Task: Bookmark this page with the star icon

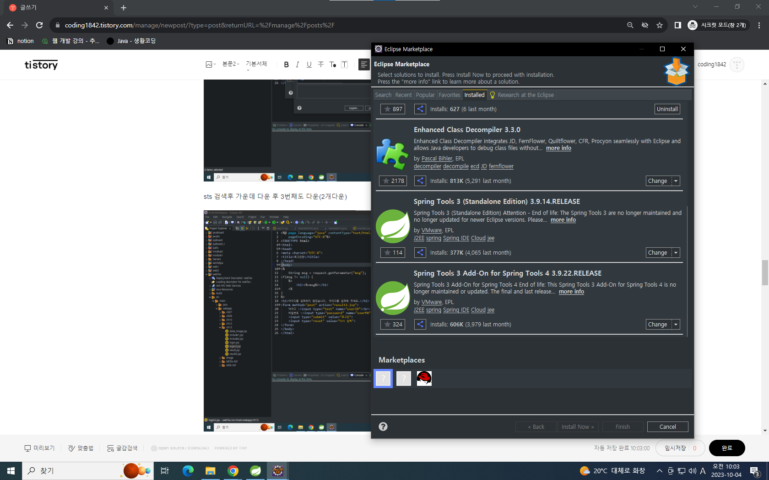Action: 660,25
